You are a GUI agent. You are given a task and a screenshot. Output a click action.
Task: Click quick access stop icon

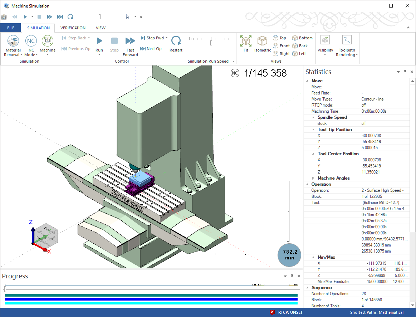tap(39, 17)
